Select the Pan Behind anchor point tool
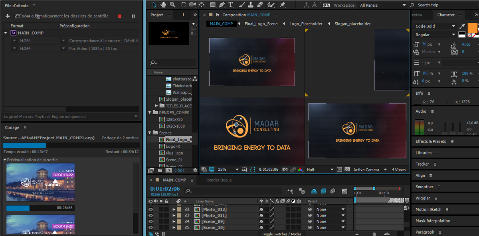Screen dimensions: 479x236 point(202,4)
